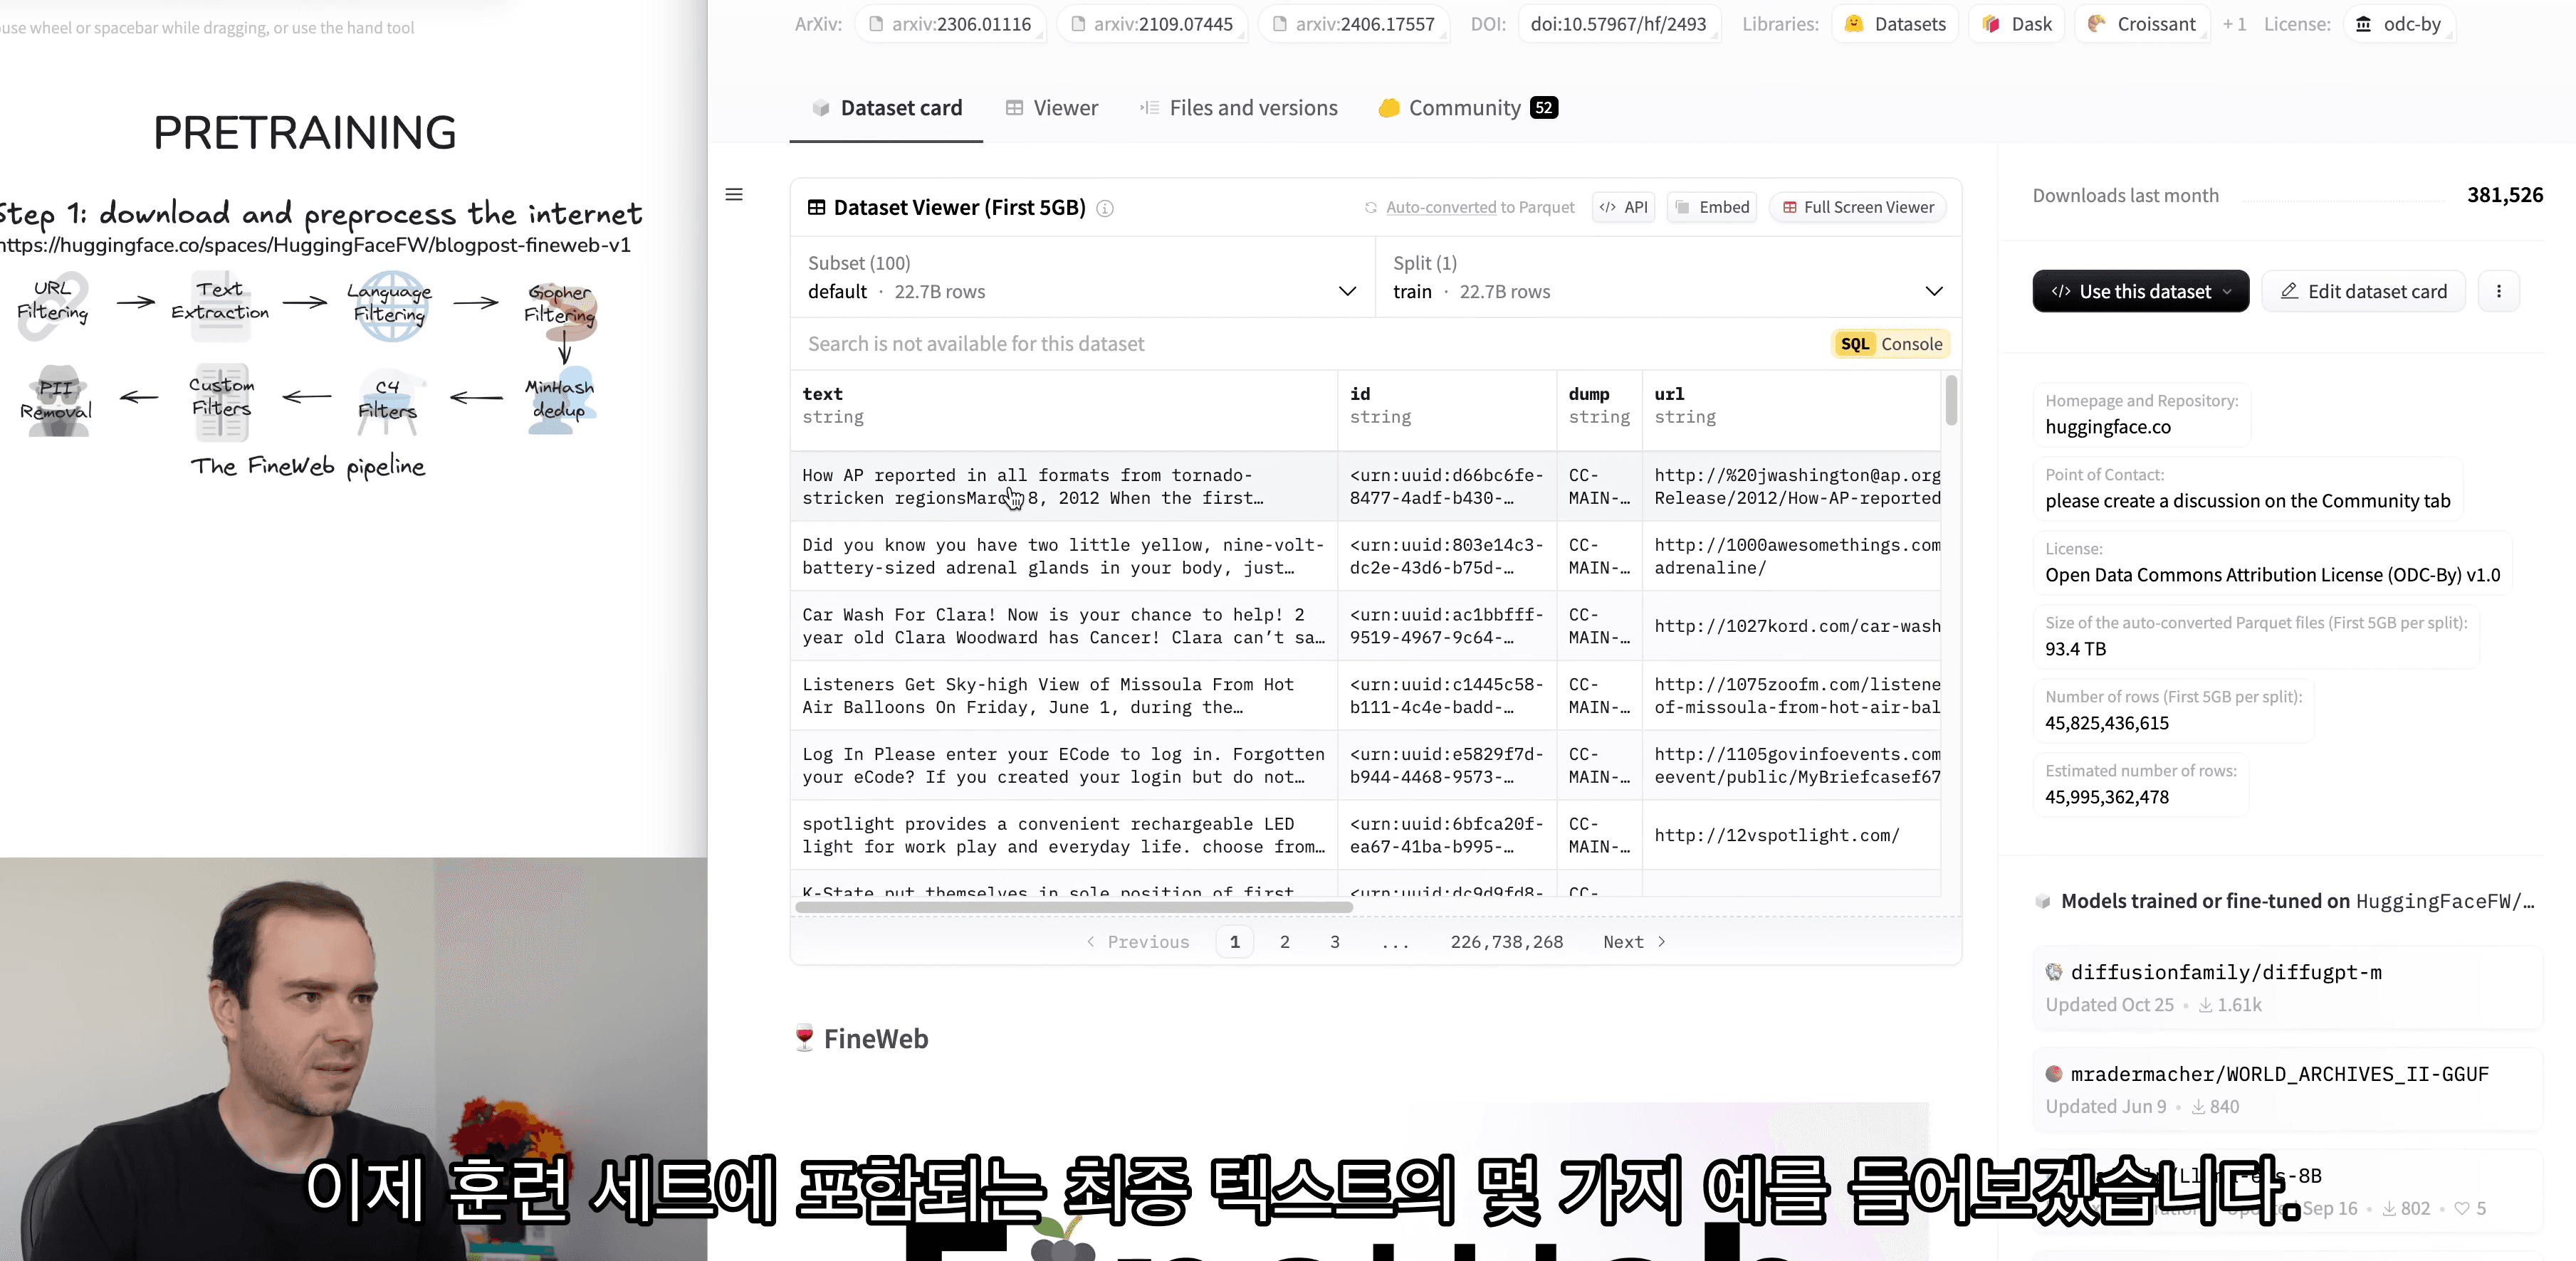Open the three-dot more options menu
This screenshot has width=2576, height=1261.
tap(2499, 292)
